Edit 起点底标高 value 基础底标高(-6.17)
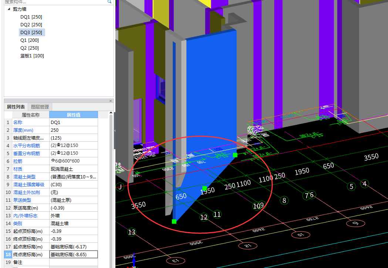Image resolution: width=388 pixels, height=268 pixels. coord(74,247)
